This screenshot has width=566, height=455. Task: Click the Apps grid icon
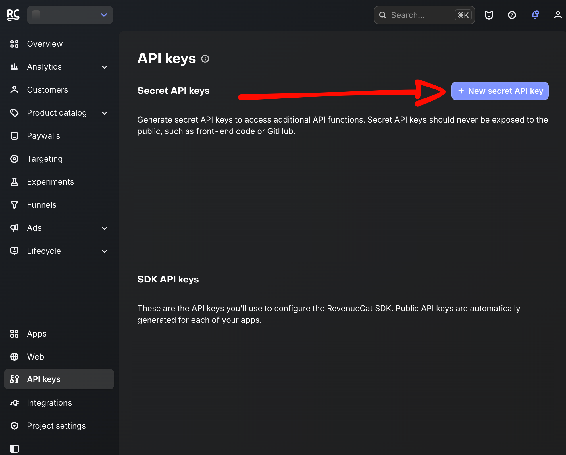14,334
